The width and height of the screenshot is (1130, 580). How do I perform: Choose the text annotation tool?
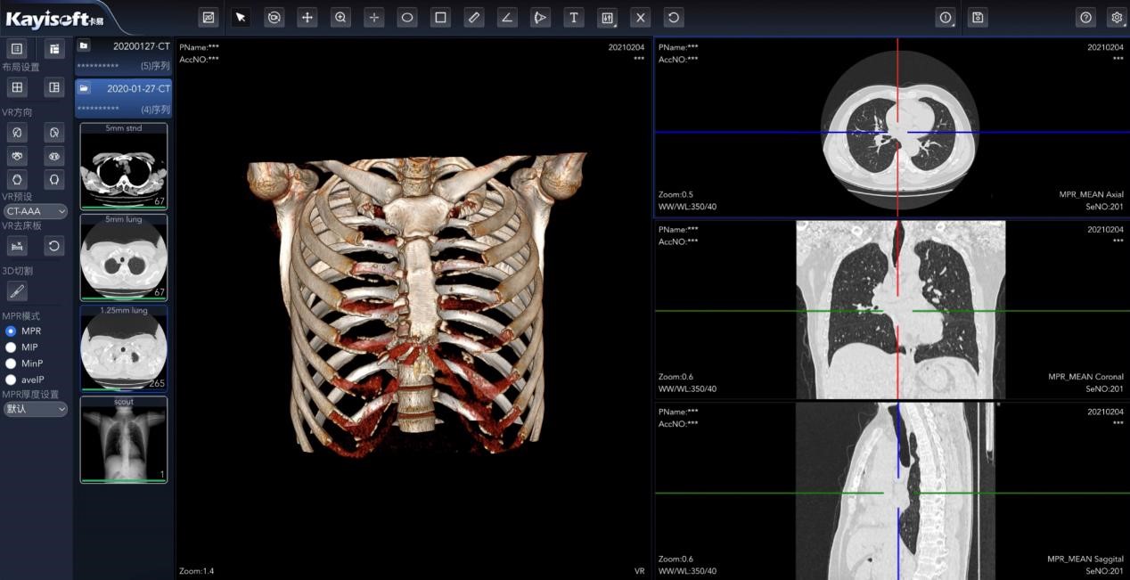pyautogui.click(x=574, y=17)
